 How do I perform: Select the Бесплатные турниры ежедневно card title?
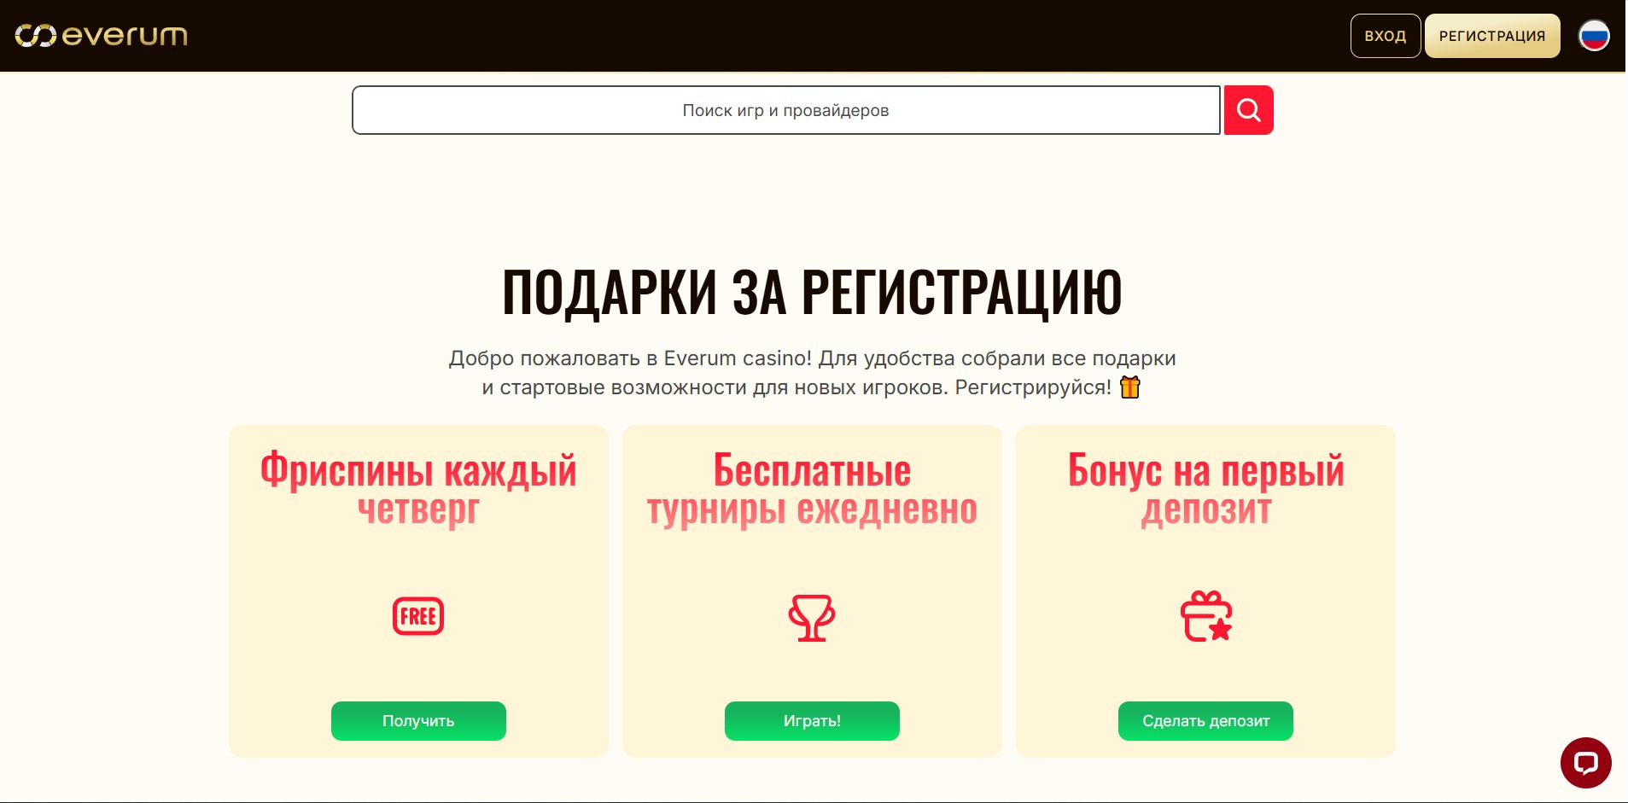coord(812,490)
